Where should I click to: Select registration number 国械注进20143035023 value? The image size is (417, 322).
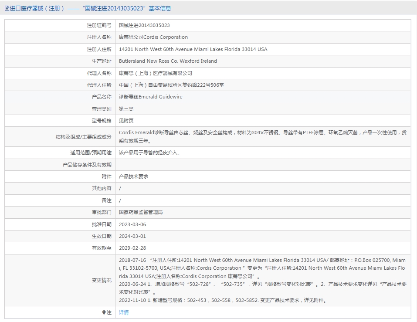pos(144,25)
